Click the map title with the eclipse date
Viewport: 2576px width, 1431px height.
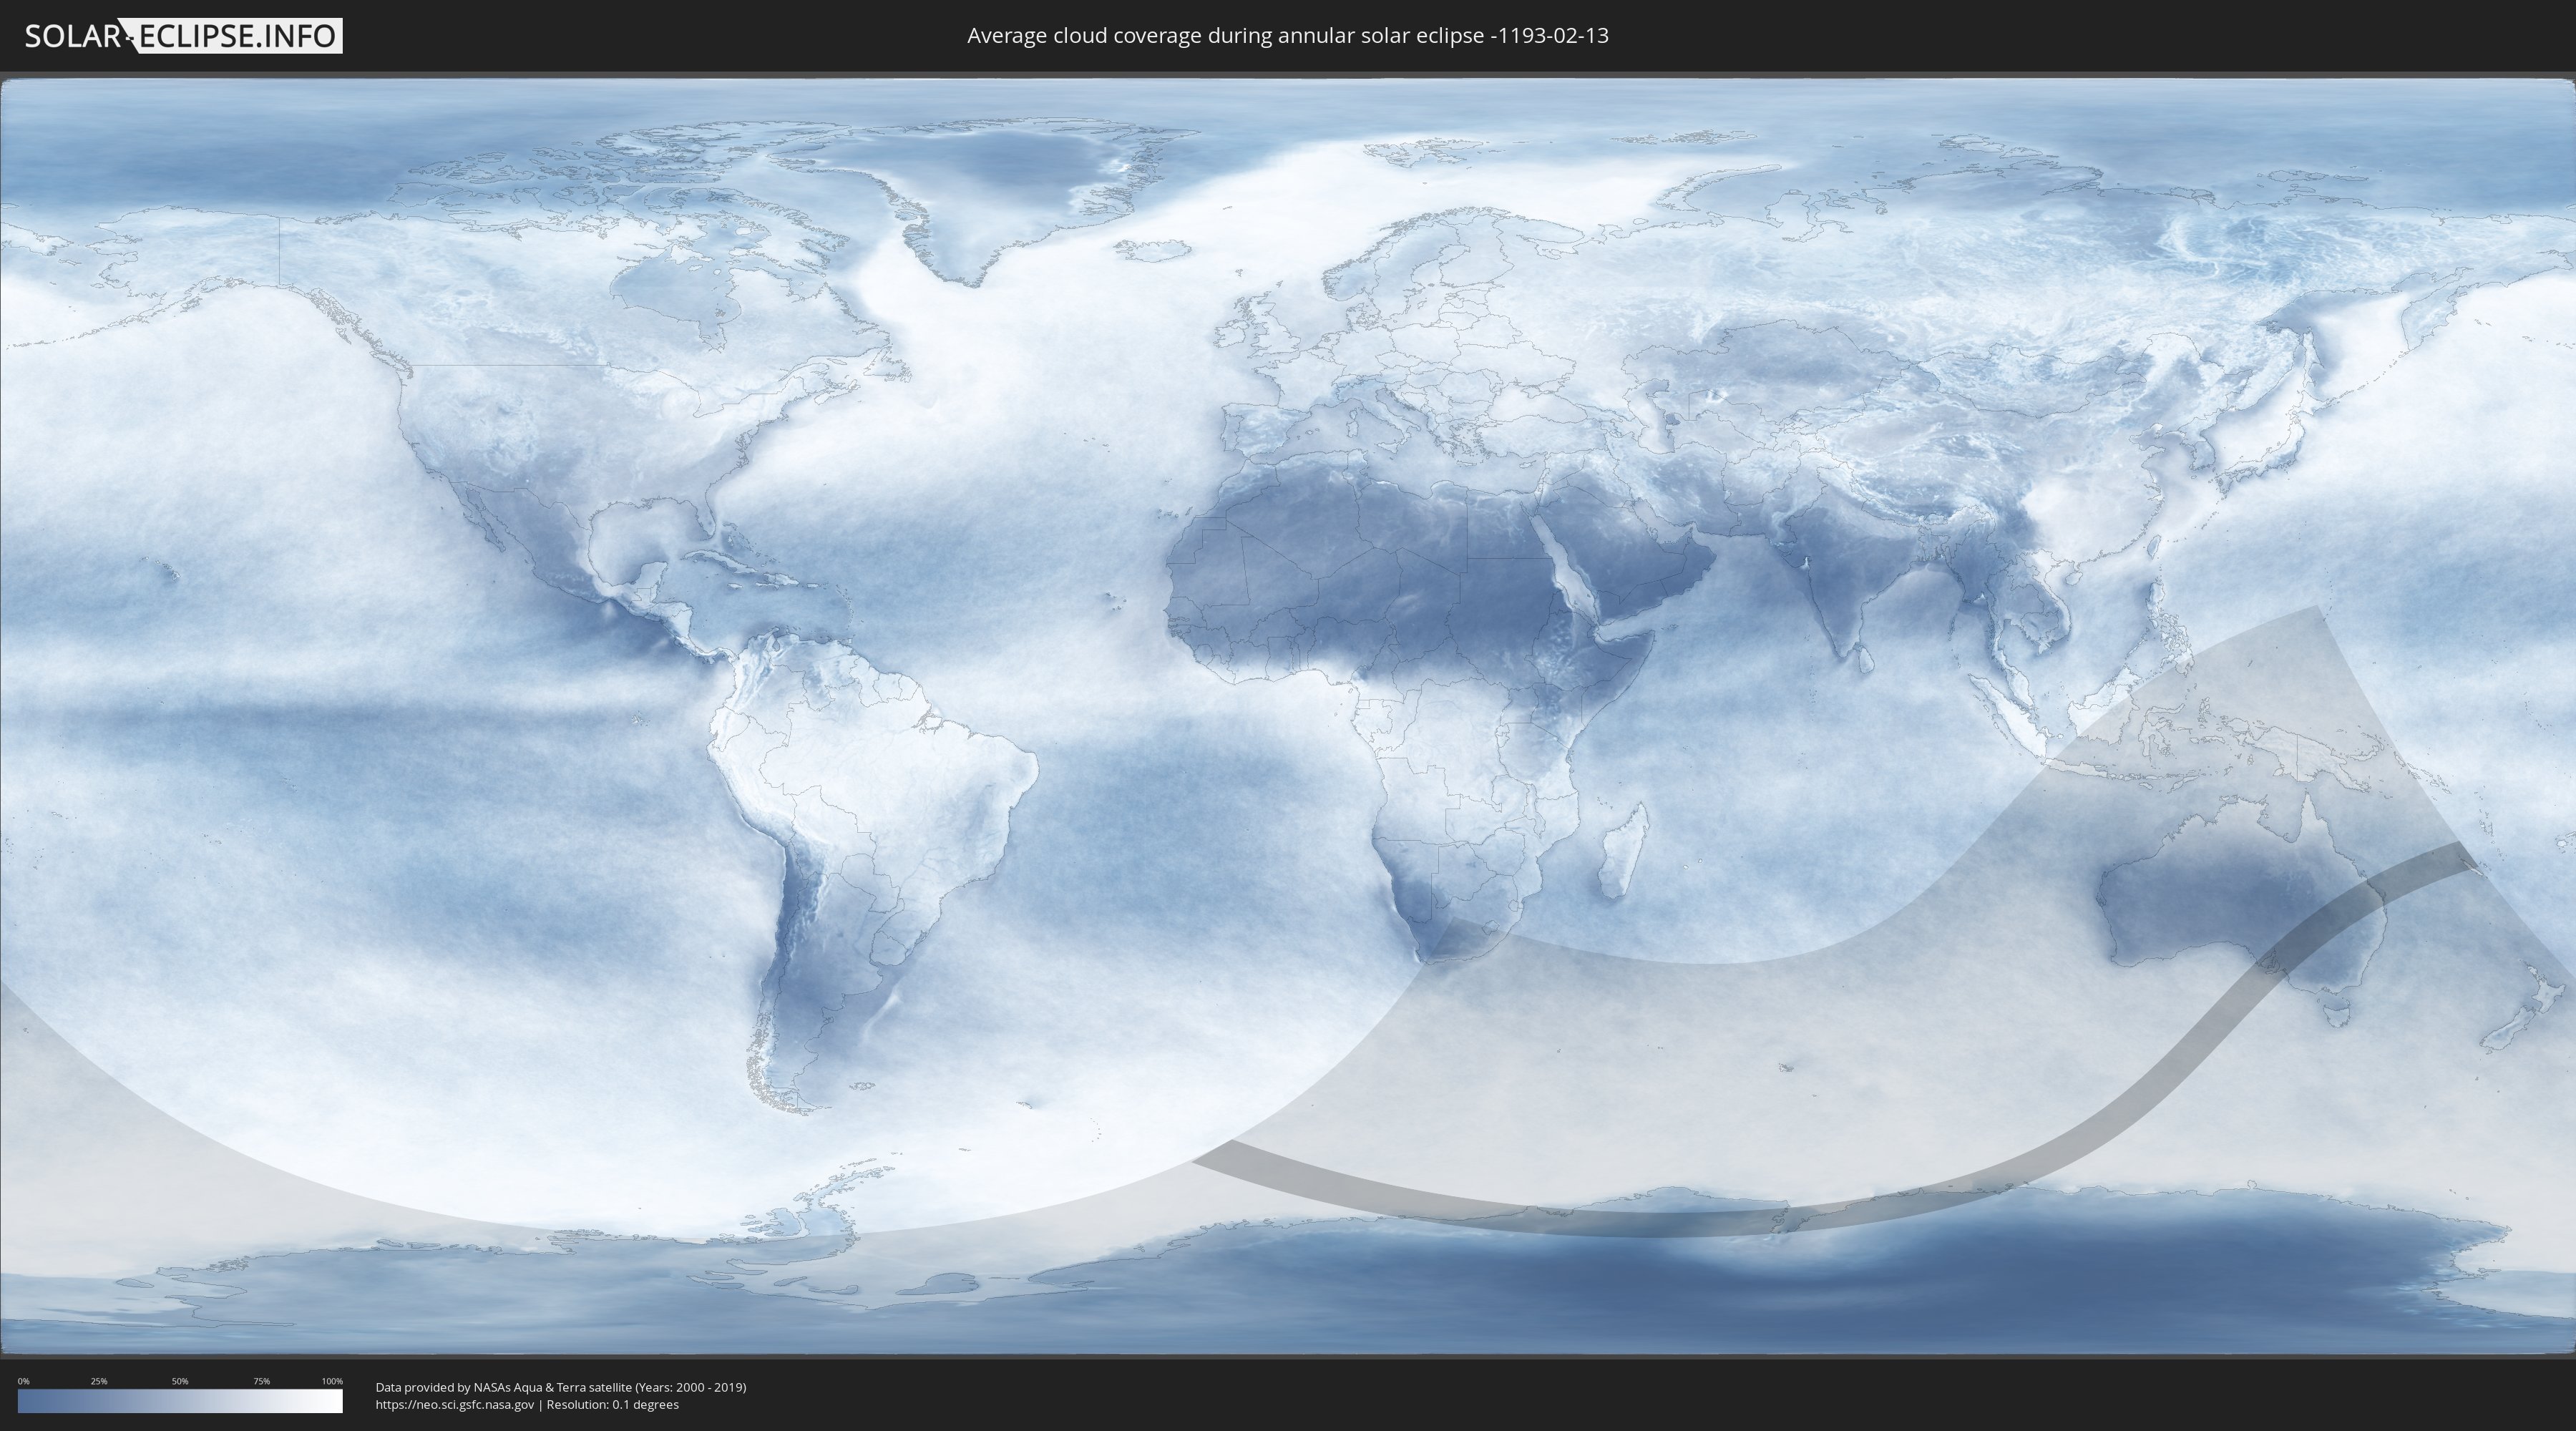click(1287, 36)
